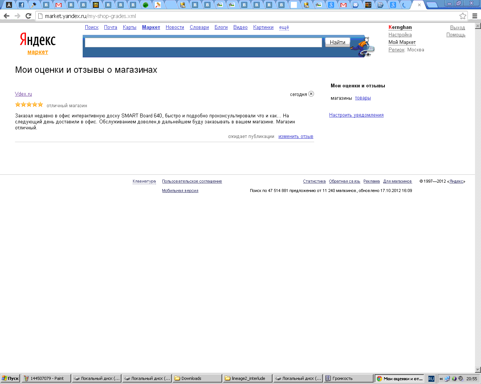Select Маркет in the top navigation
This screenshot has height=384, width=481.
[151, 27]
